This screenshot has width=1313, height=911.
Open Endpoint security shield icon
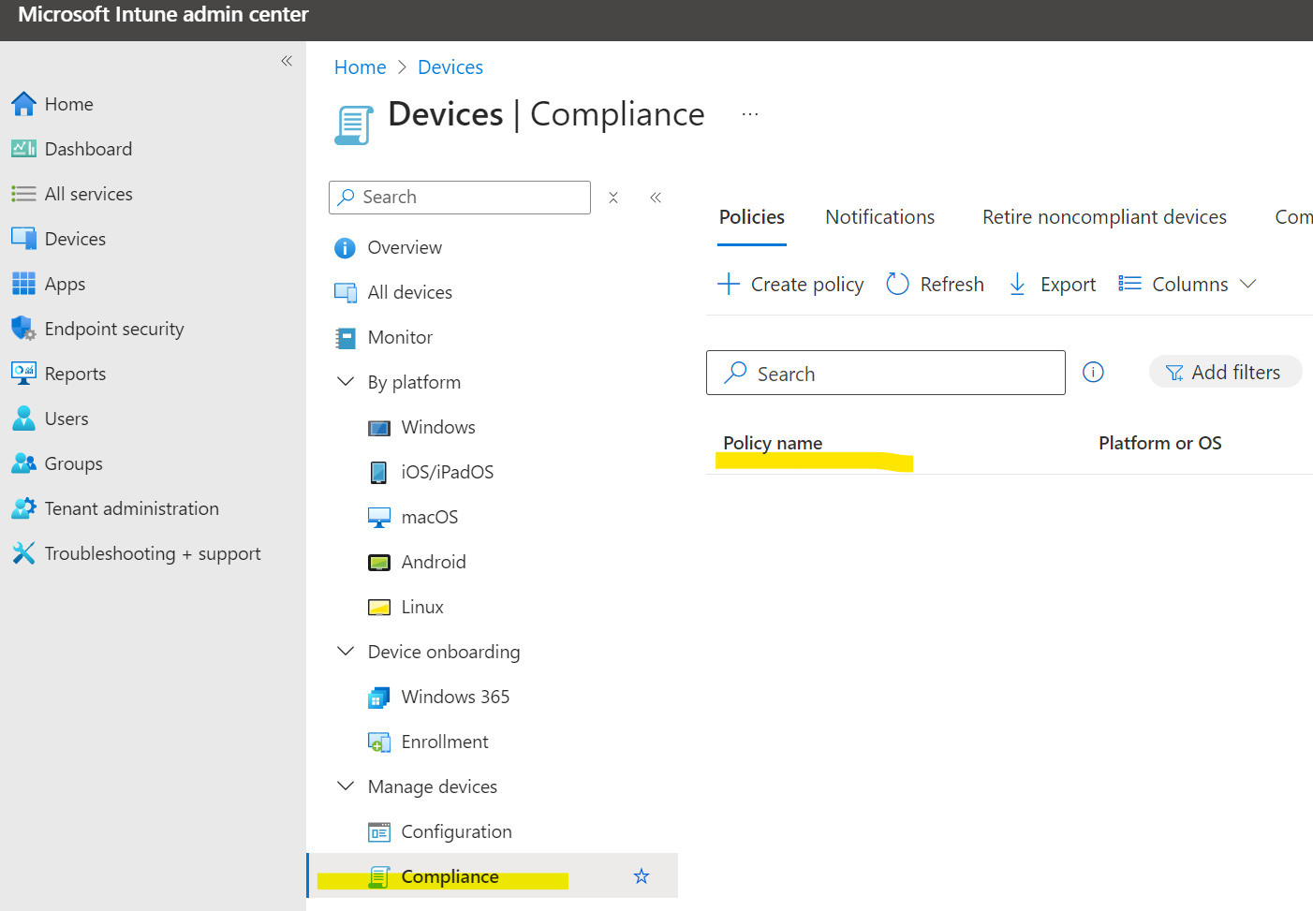point(23,329)
